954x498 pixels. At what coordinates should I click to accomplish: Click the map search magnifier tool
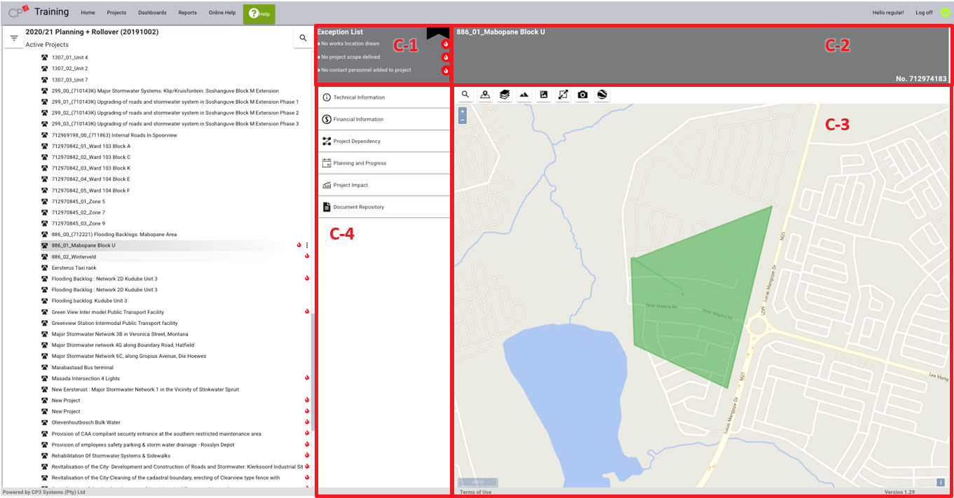[x=465, y=95]
